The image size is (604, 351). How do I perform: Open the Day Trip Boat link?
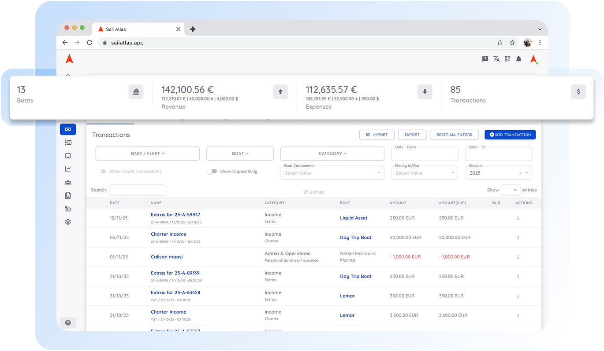pyautogui.click(x=356, y=238)
